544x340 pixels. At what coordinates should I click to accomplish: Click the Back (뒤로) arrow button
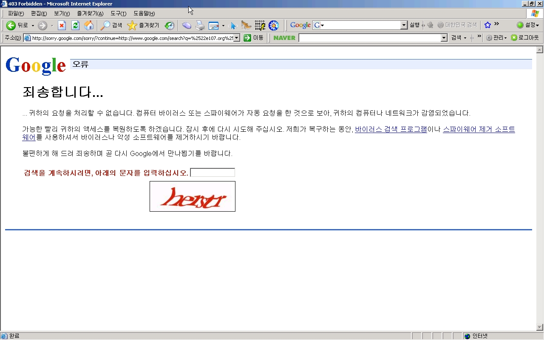17,25
